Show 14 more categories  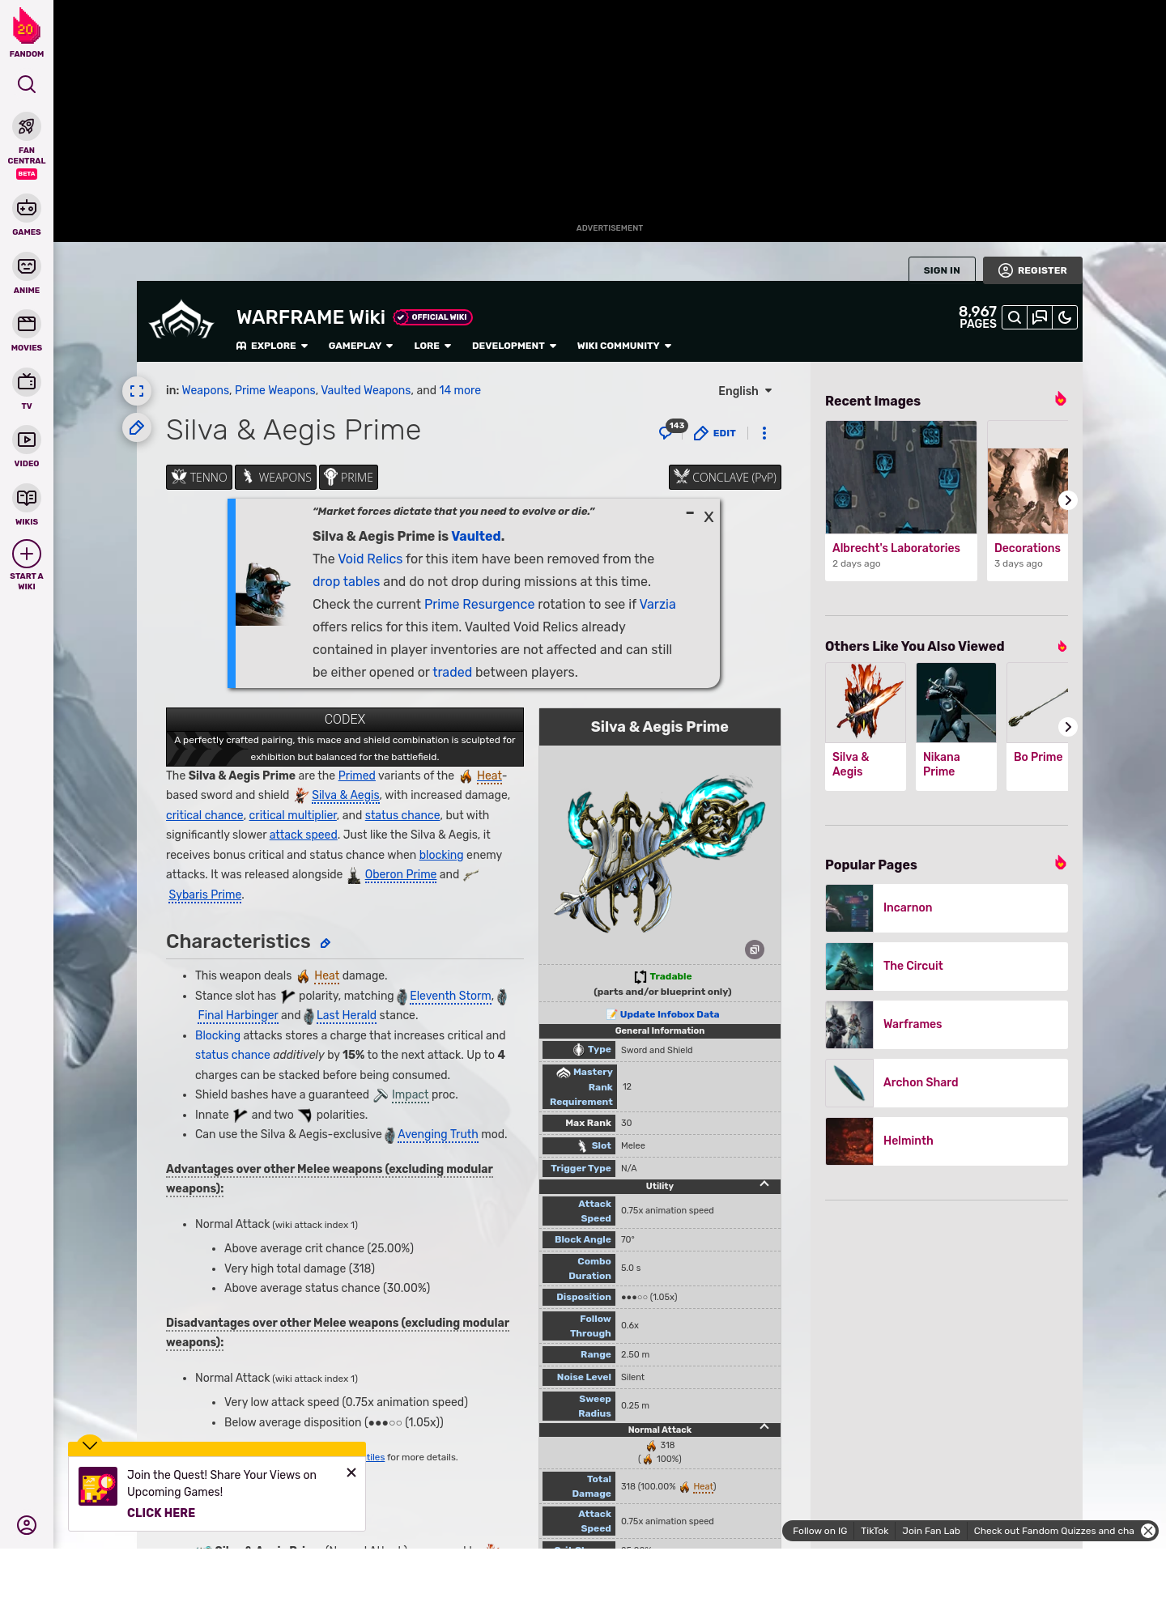(x=460, y=390)
